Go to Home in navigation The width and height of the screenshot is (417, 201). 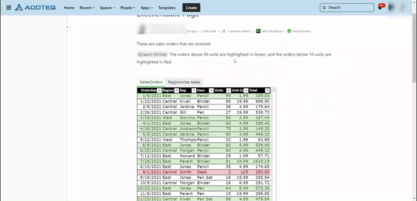point(69,8)
